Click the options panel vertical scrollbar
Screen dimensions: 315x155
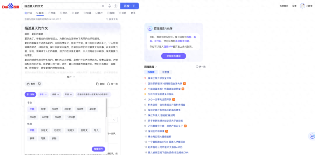click(x=106, y=108)
